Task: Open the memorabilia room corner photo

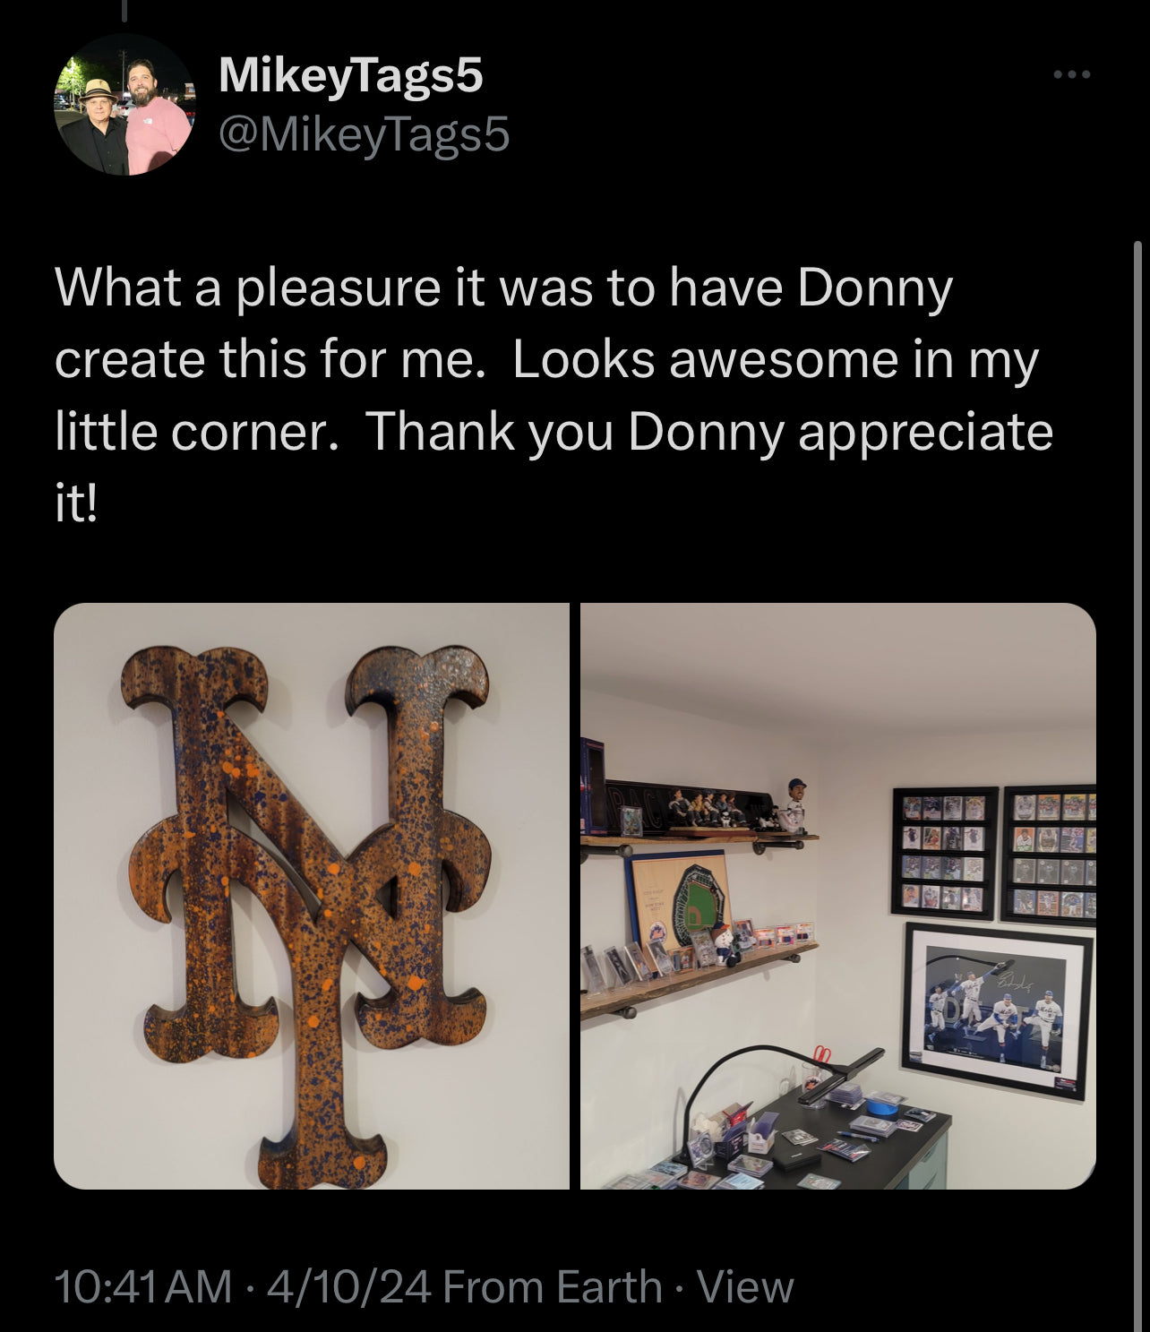Action: point(838,896)
